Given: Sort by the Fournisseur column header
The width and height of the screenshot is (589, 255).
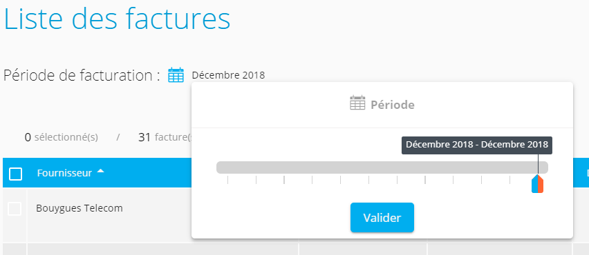Looking at the screenshot, I should pyautogui.click(x=64, y=173).
